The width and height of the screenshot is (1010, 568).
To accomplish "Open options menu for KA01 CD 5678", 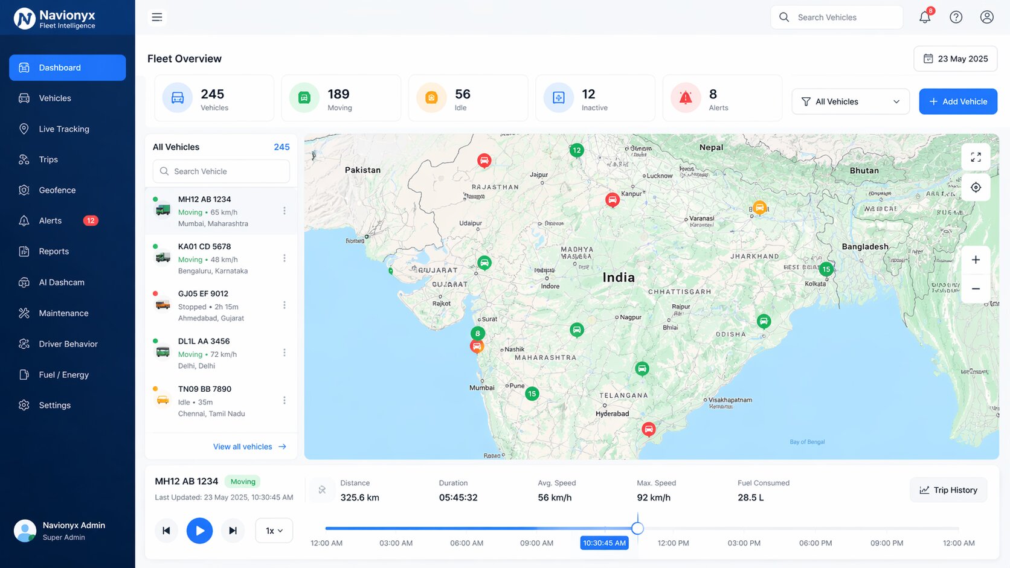I will pyautogui.click(x=285, y=258).
